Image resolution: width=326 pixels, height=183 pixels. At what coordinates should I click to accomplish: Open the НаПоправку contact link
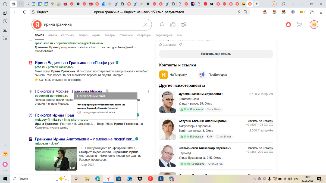[x=173, y=75]
